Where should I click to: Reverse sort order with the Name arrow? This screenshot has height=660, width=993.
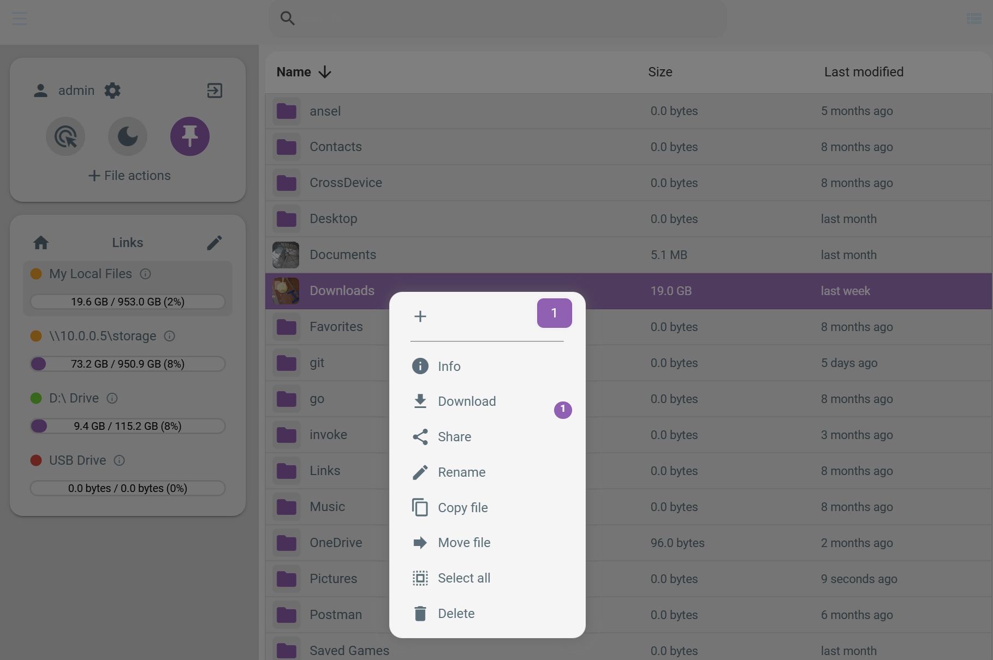(x=324, y=71)
